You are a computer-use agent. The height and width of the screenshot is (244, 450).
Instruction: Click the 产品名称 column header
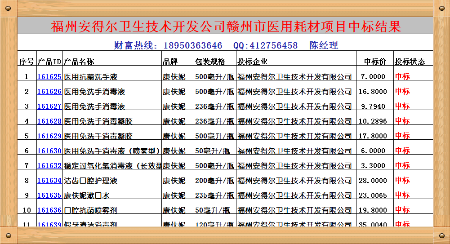[x=79, y=62]
